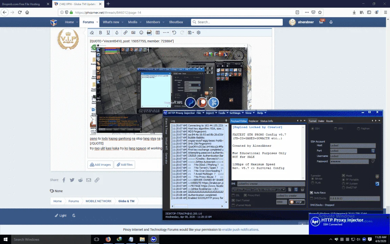Select the PF System mode radio button

pos(344,184)
